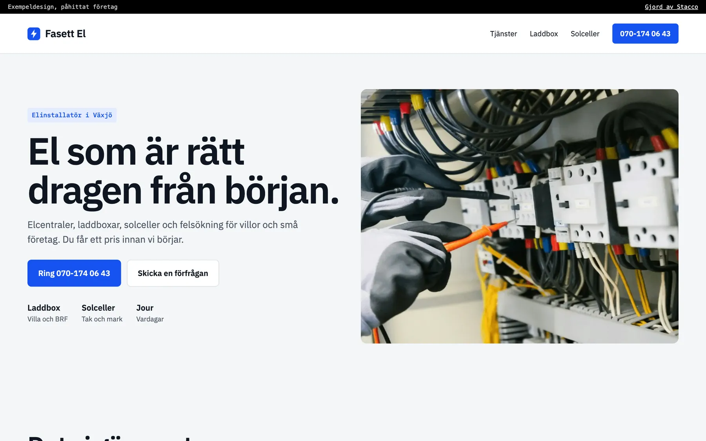Click the bold Laddbox feature label

tap(44, 308)
